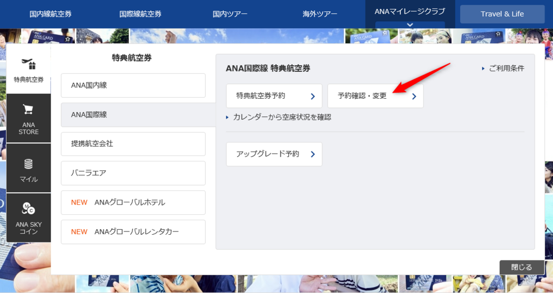
Task: Open the 国内ツアー menu
Action: click(x=230, y=14)
